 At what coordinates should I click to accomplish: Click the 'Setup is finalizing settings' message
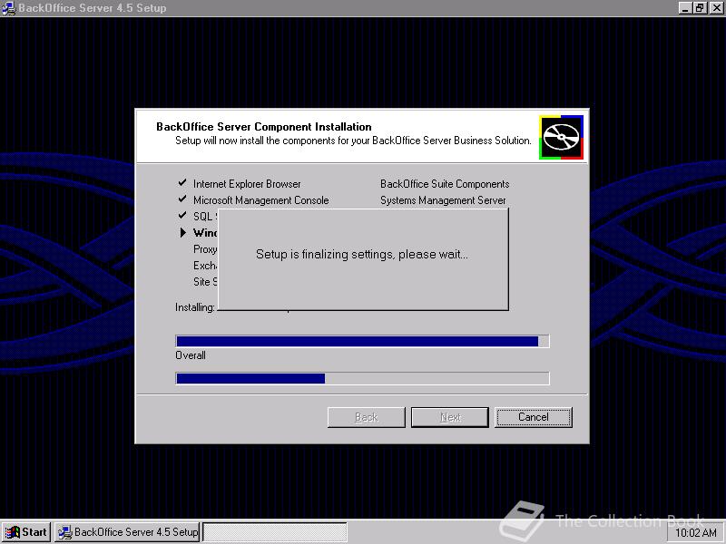pyautogui.click(x=361, y=255)
